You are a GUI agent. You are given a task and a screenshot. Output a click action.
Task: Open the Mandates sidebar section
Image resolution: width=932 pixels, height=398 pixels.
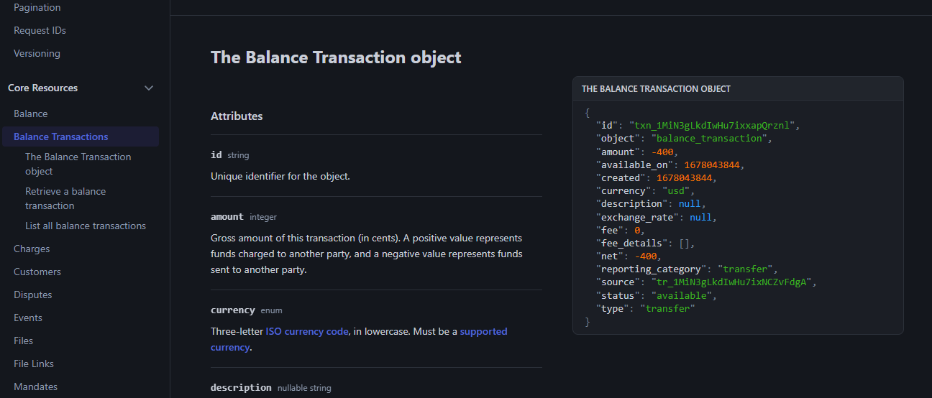coord(35,387)
